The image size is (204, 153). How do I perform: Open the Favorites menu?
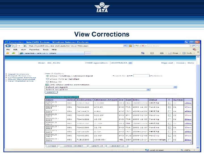[34, 49]
